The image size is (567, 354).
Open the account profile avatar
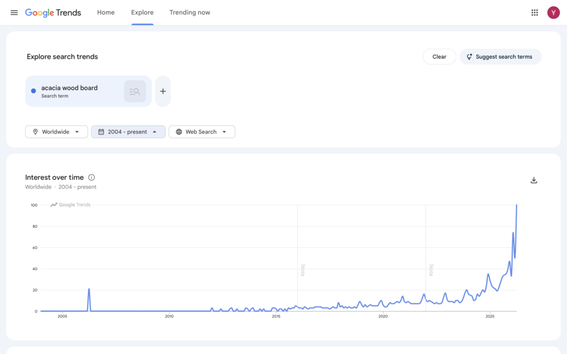[553, 12]
